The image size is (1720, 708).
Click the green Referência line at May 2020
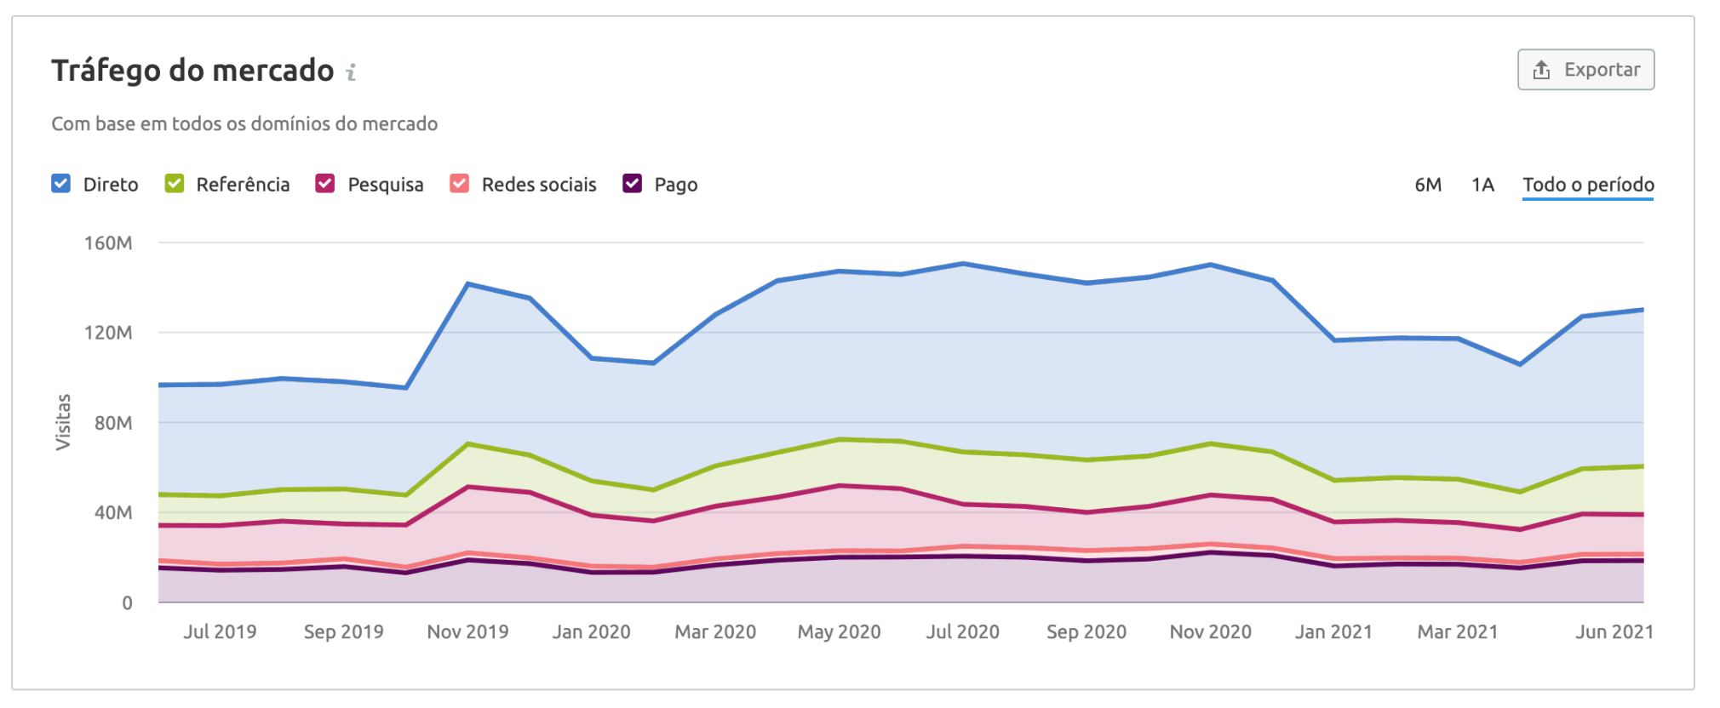[840, 439]
